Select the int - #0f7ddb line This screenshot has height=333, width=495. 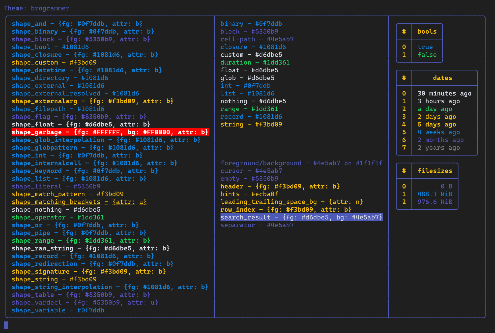[245, 86]
